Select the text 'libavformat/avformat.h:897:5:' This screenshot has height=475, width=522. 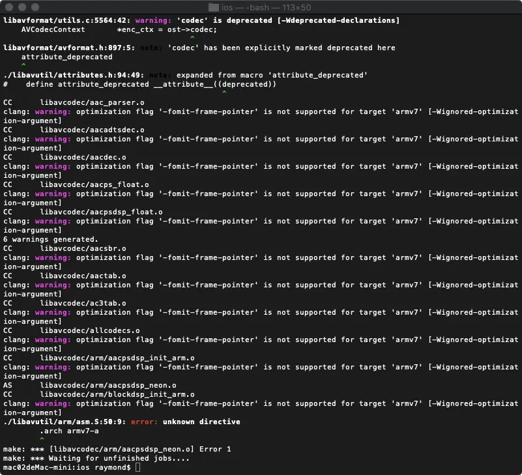point(69,48)
